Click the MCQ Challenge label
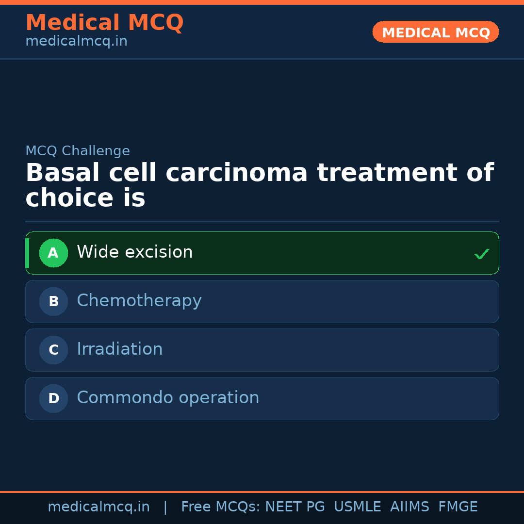The image size is (524, 524). (78, 151)
